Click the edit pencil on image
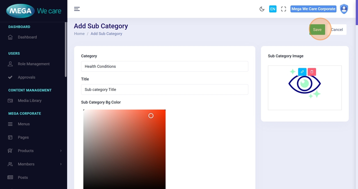This screenshot has height=189, width=358. coord(302,72)
